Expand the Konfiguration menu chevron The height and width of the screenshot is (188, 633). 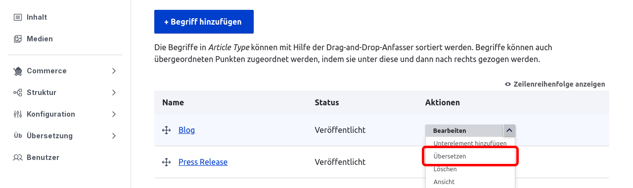(114, 114)
